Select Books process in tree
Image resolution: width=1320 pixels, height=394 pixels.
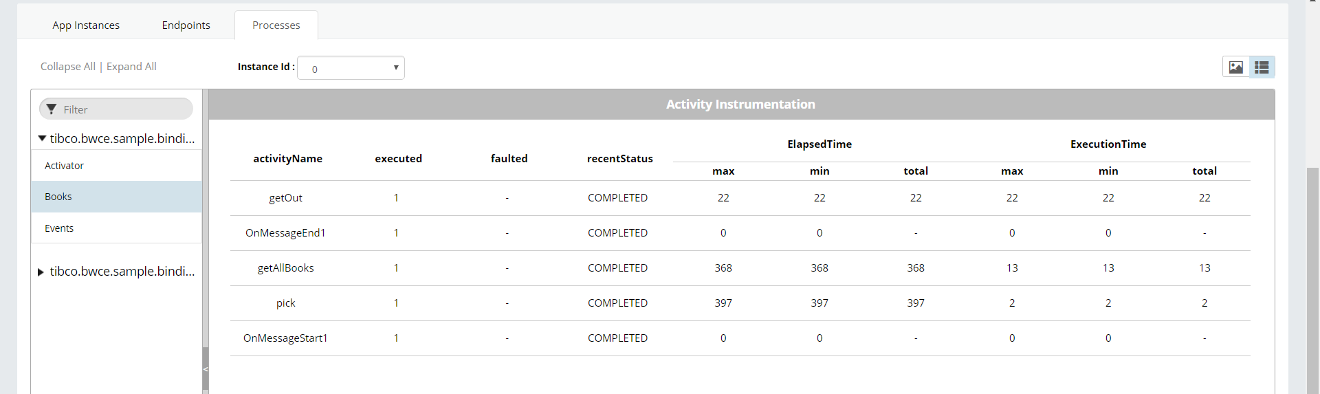point(116,197)
